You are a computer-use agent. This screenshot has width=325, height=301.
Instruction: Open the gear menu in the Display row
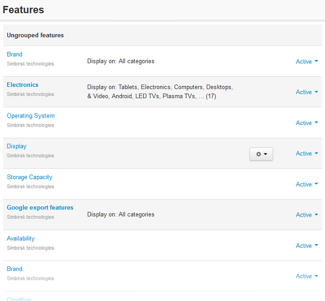(x=261, y=154)
